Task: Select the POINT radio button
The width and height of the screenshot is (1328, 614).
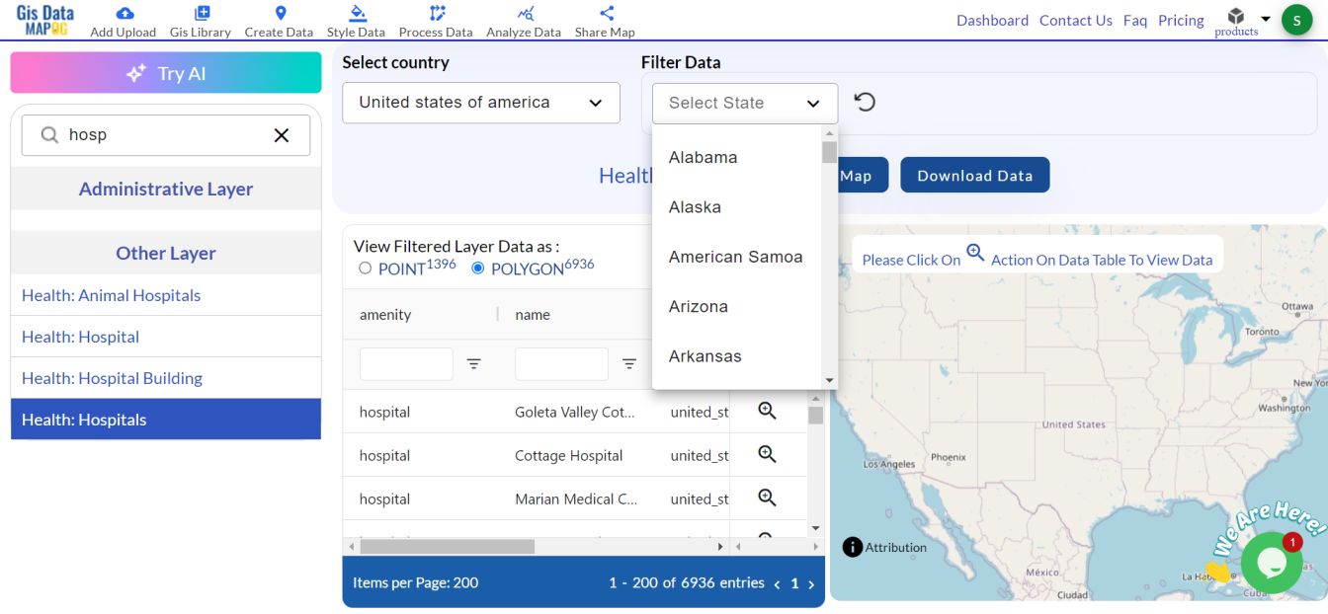Action: coord(366,267)
